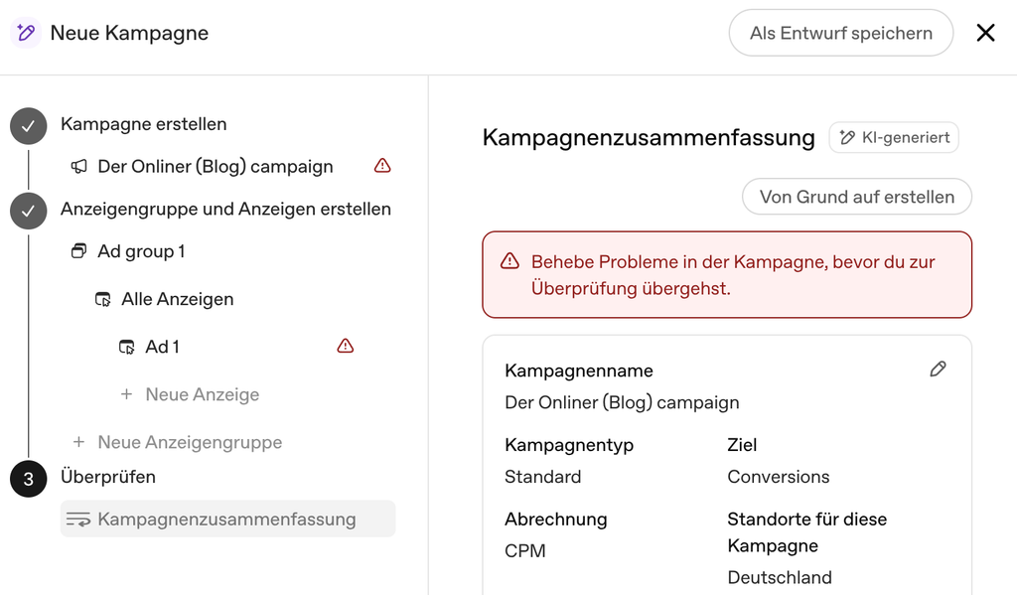This screenshot has width=1017, height=595.
Task: Open the Kampagne erstellen step
Action: pos(143,124)
